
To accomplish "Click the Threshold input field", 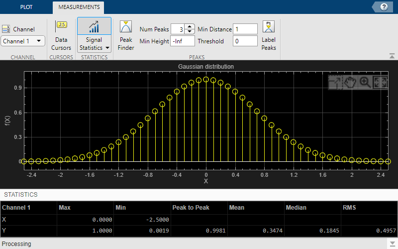I will pyautogui.click(x=245, y=41).
